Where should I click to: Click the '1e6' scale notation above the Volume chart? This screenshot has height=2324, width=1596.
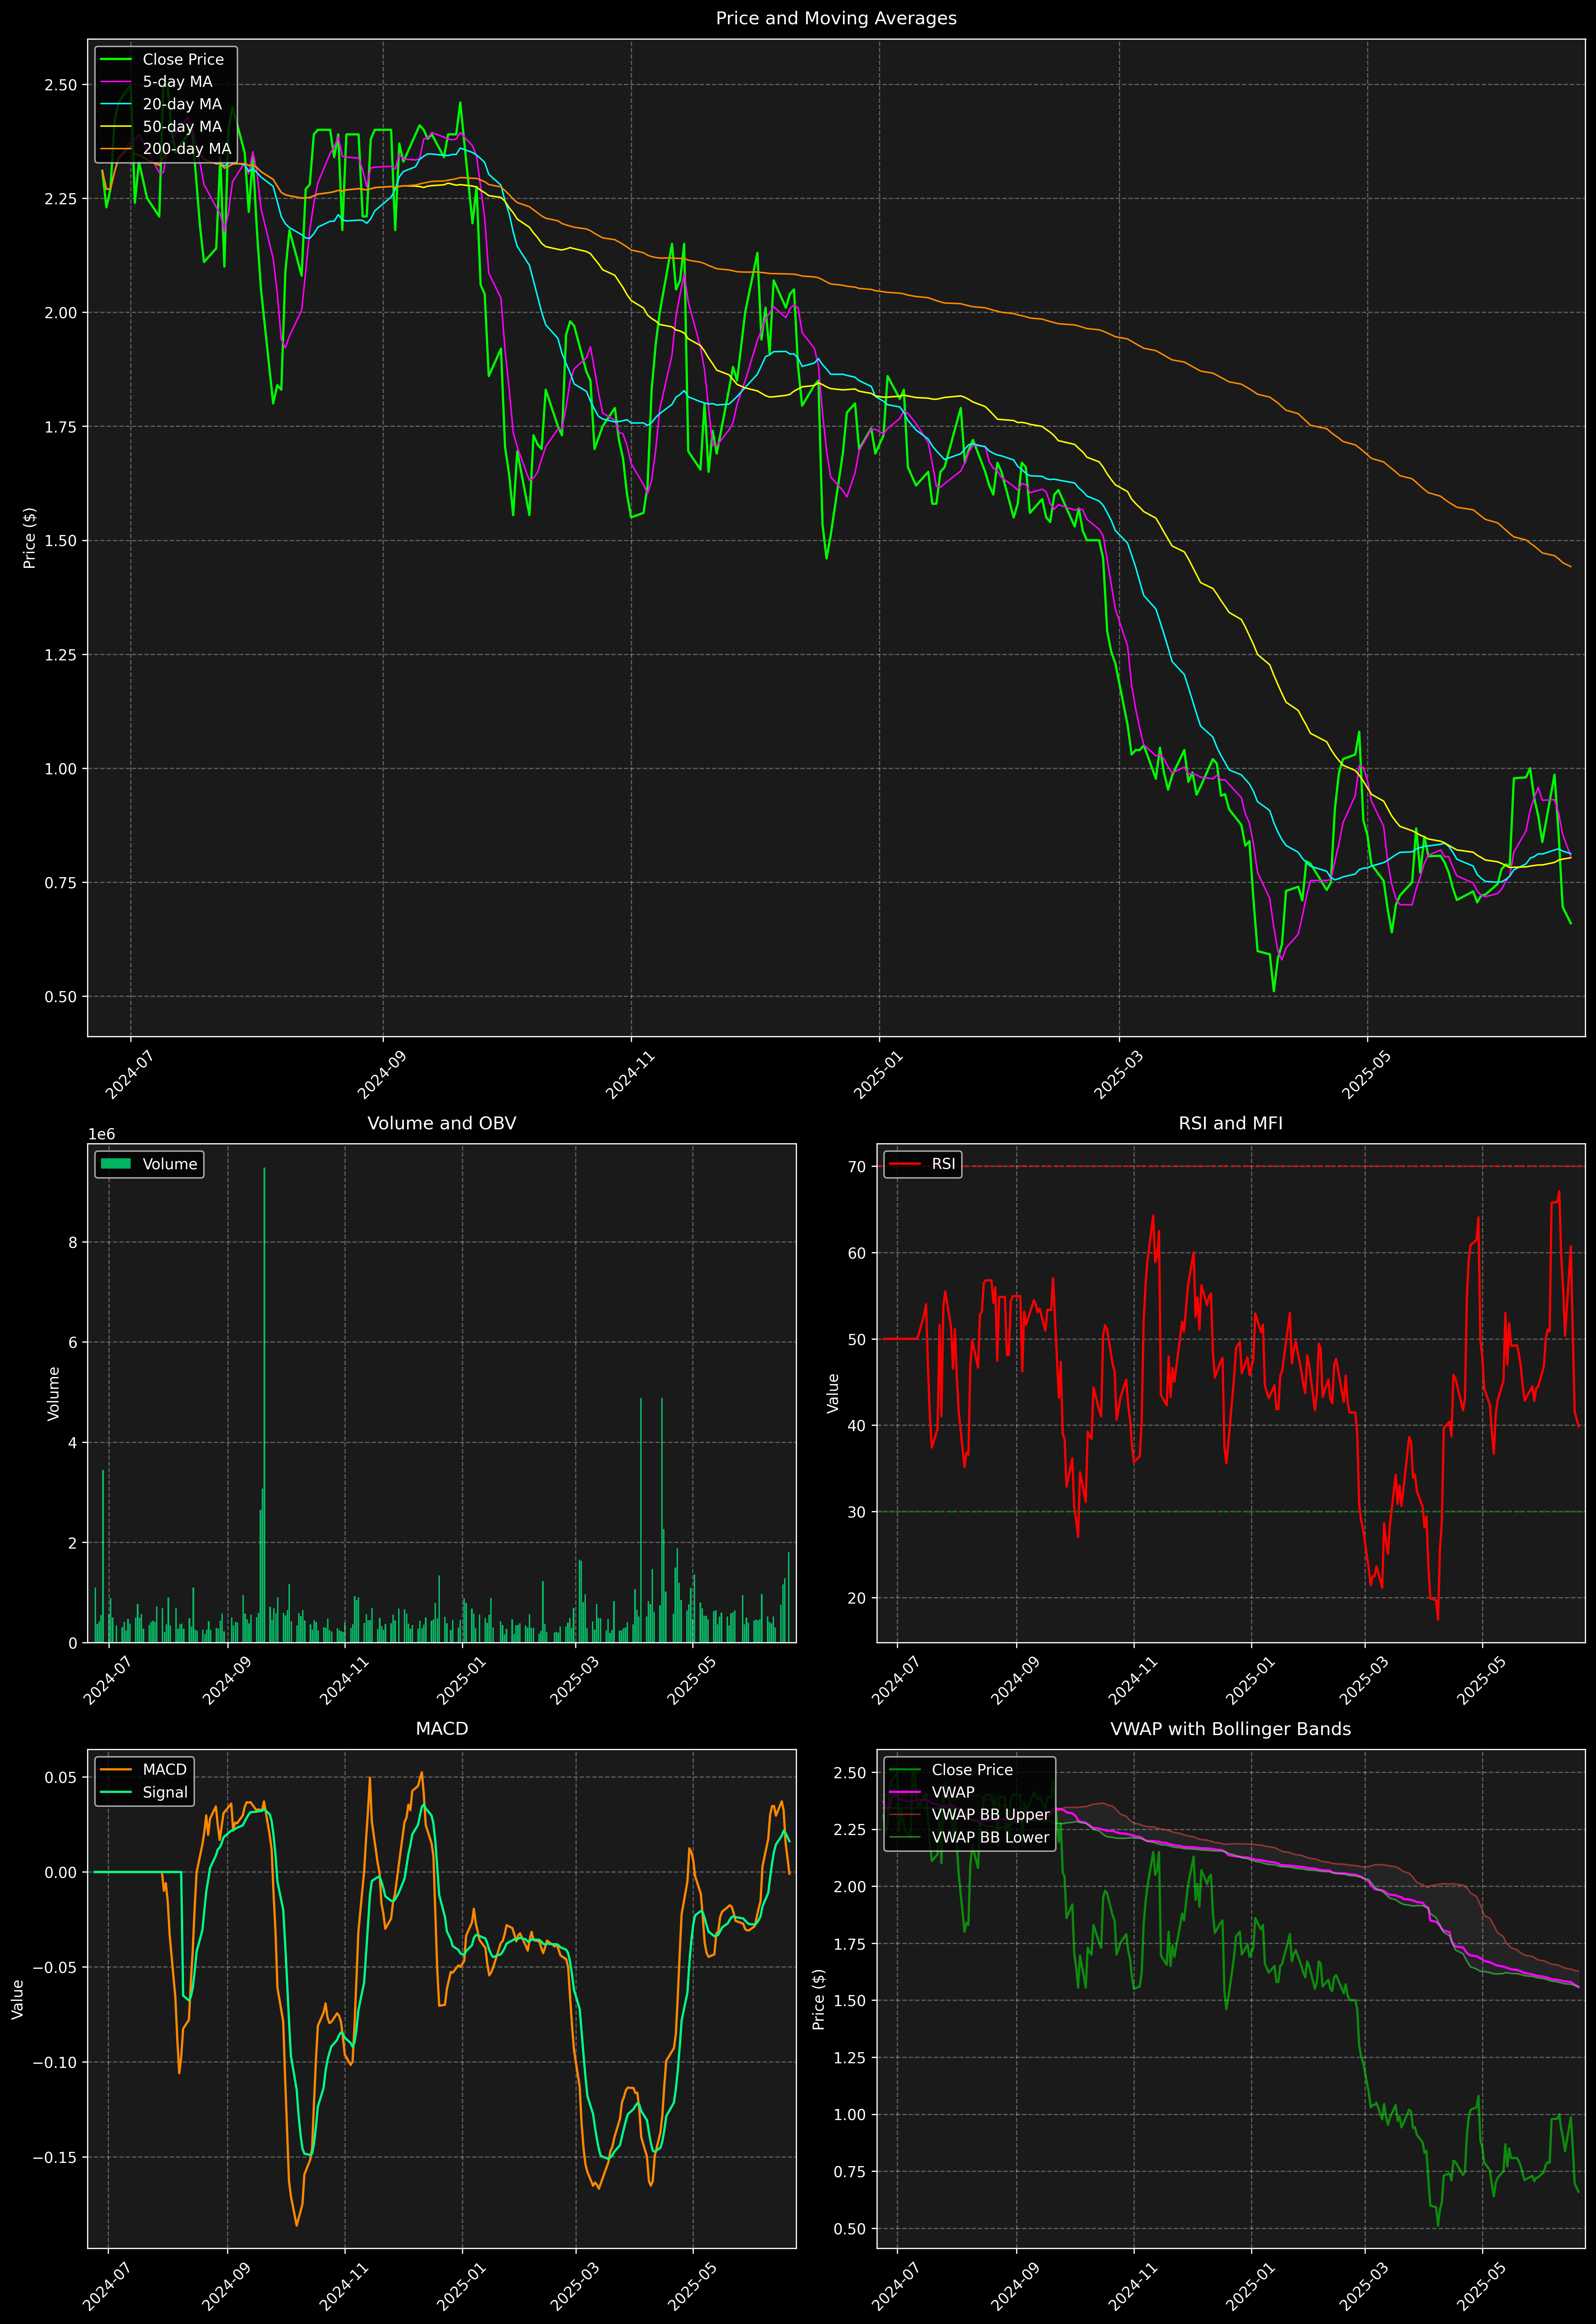click(102, 1134)
